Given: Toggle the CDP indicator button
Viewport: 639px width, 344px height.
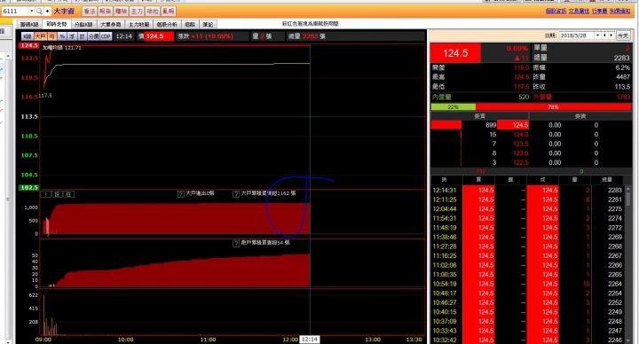Looking at the screenshot, I should [x=106, y=36].
